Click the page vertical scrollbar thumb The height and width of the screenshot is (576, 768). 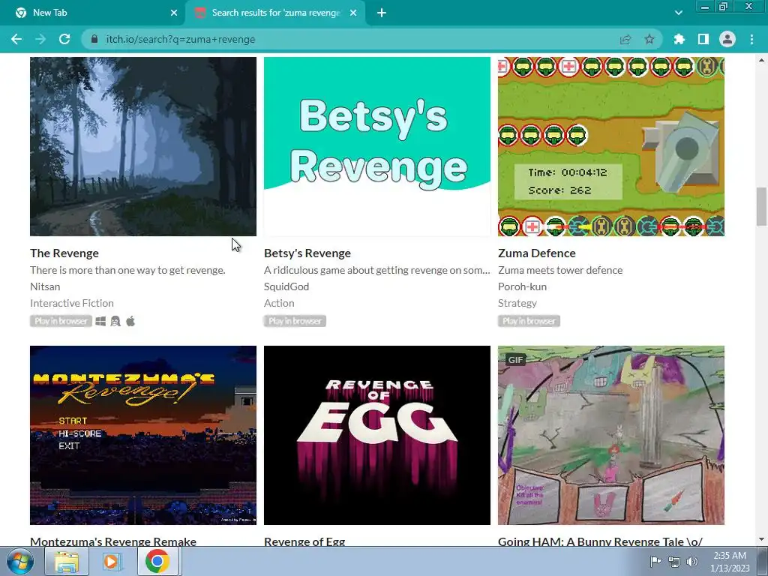(762, 206)
